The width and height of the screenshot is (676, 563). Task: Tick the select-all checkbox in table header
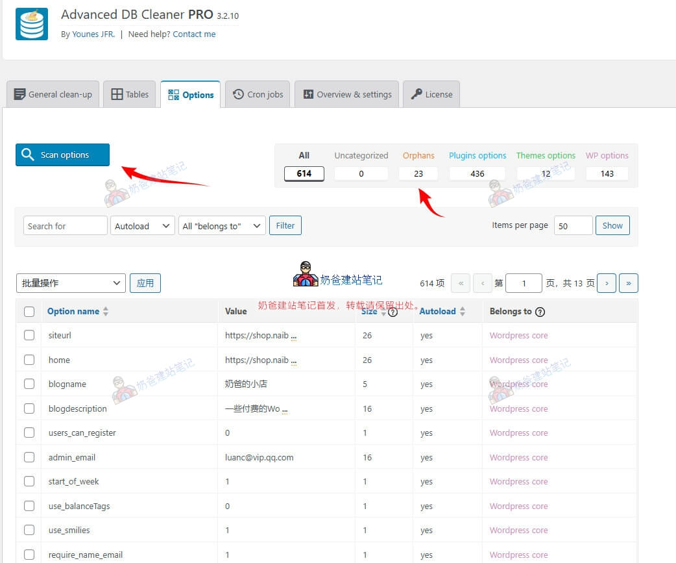[x=29, y=312]
